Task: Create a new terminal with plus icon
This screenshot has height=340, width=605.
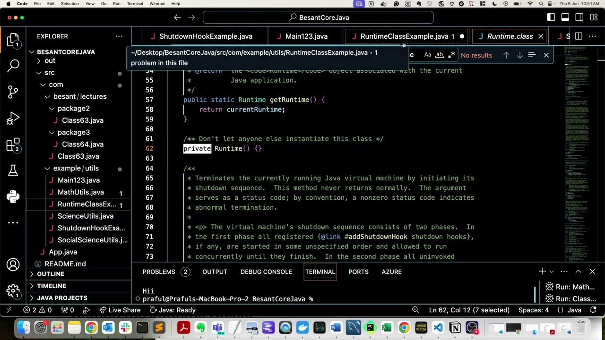Action: point(543,272)
